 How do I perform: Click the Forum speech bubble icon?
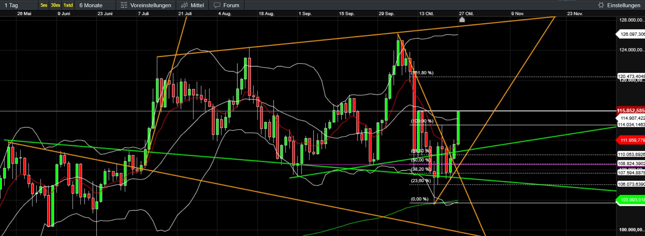click(x=217, y=5)
